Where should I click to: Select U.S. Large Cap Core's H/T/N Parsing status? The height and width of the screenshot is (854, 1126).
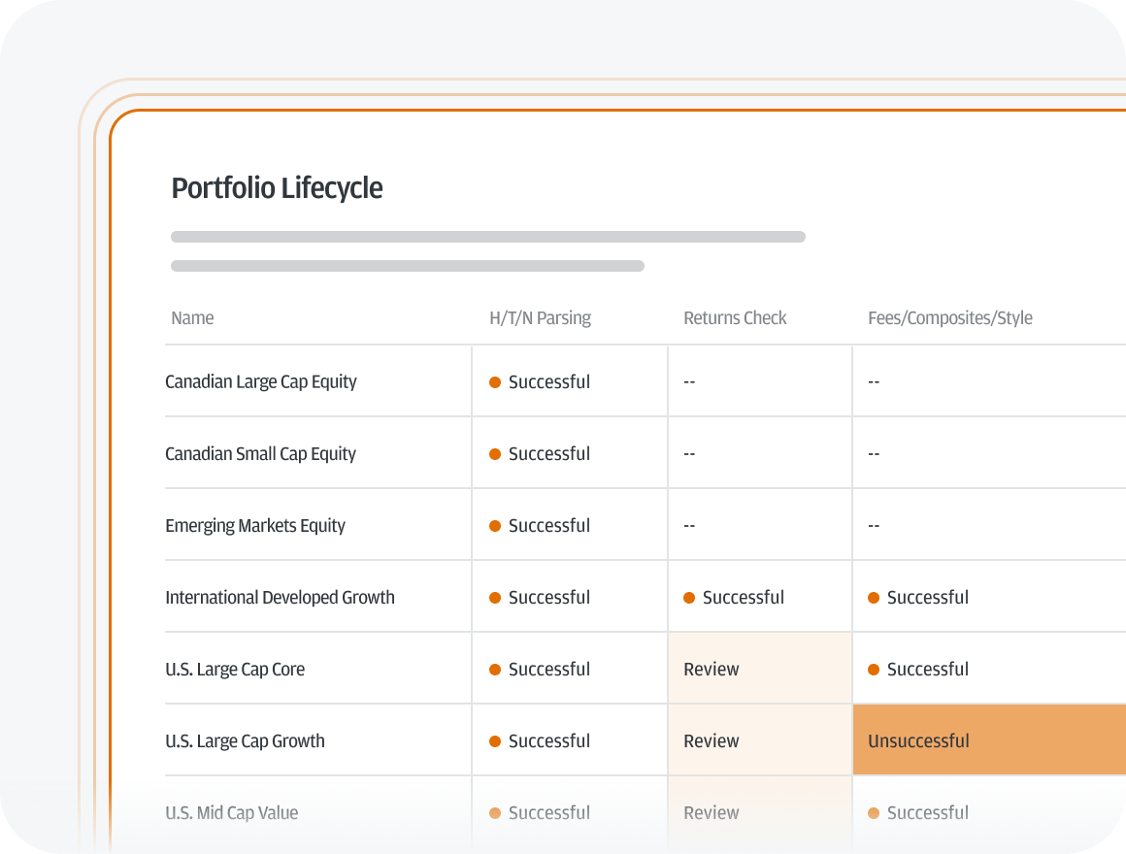(540, 669)
